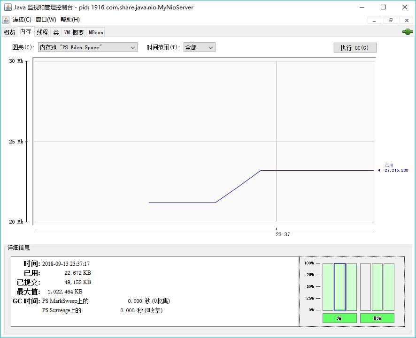416x338 pixels.
Task: Select the highlighted PS Eden Space bar
Action: click(339, 287)
